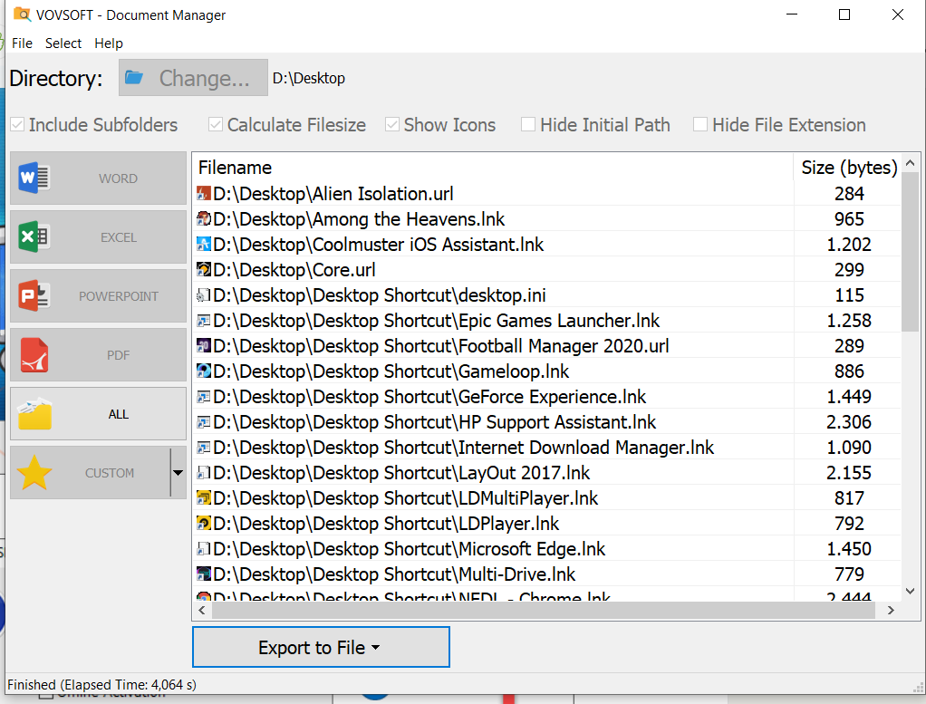The width and height of the screenshot is (926, 704).
Task: Click the Change... directory button
Action: [193, 77]
